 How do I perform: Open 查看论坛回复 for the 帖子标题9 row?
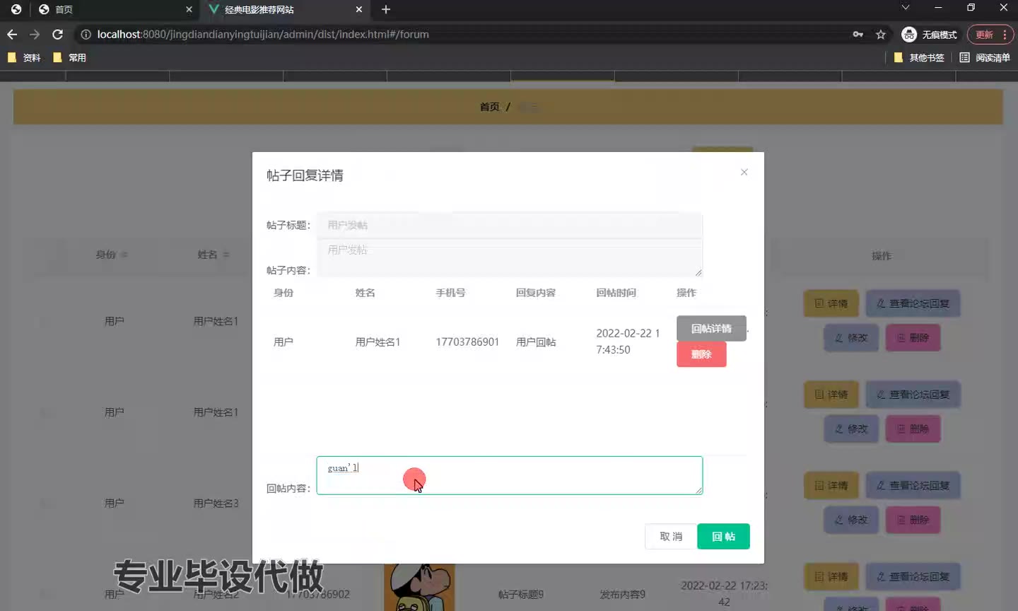coord(913,576)
